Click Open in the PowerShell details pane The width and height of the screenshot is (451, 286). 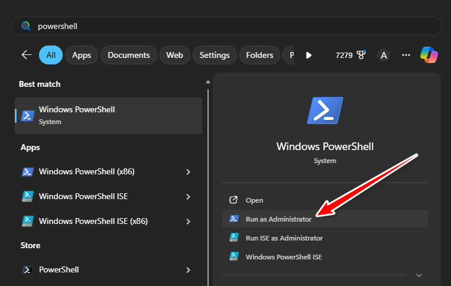[254, 200]
